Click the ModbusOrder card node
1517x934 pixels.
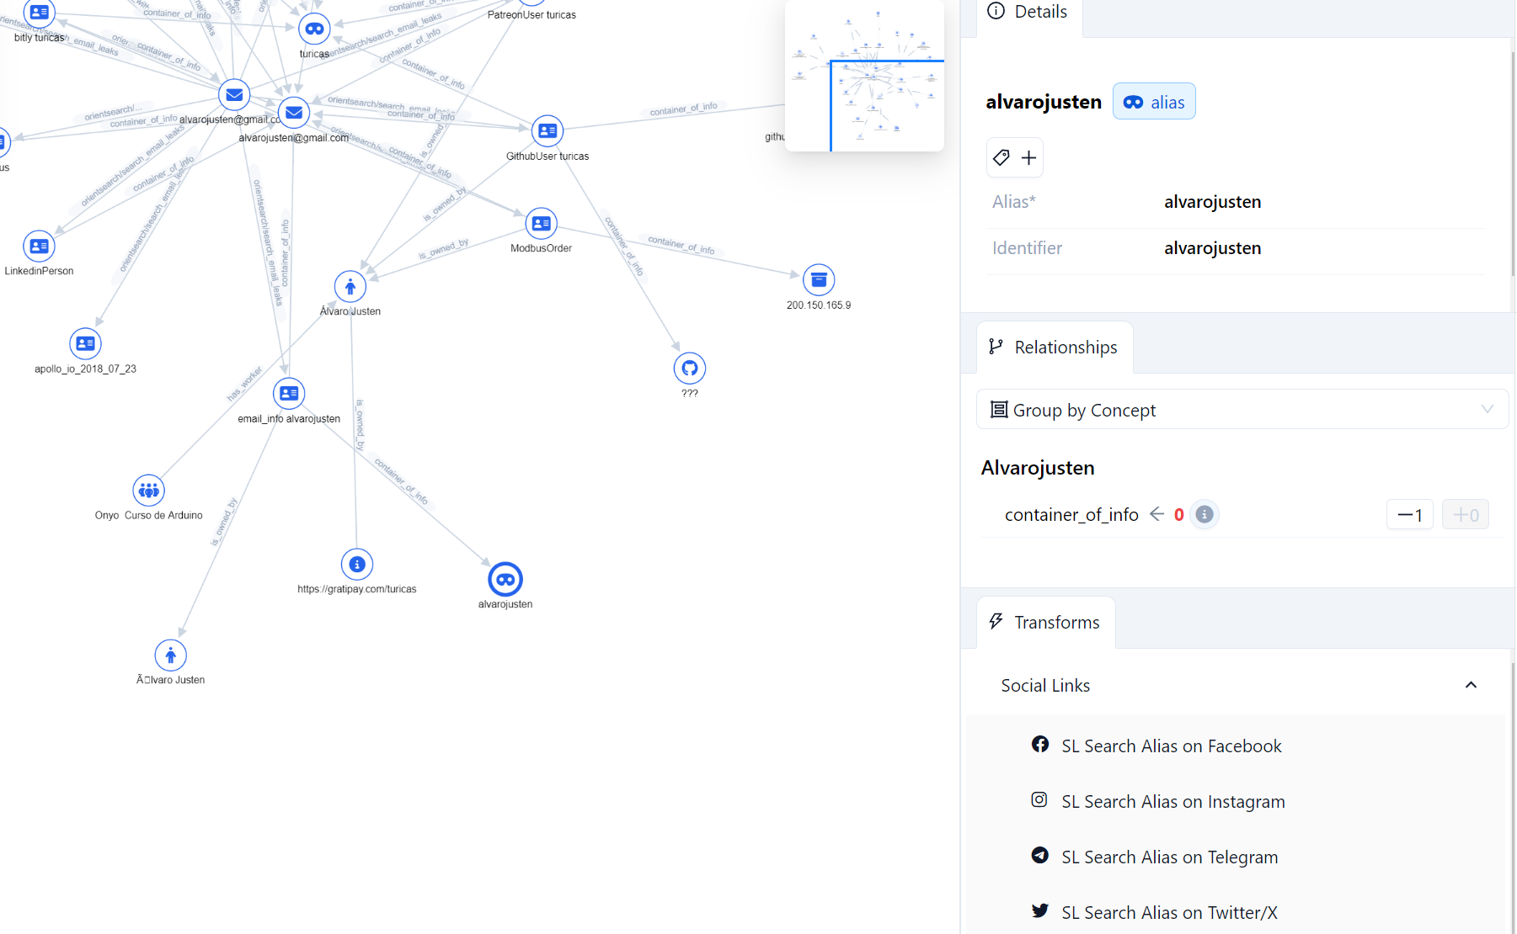[541, 224]
